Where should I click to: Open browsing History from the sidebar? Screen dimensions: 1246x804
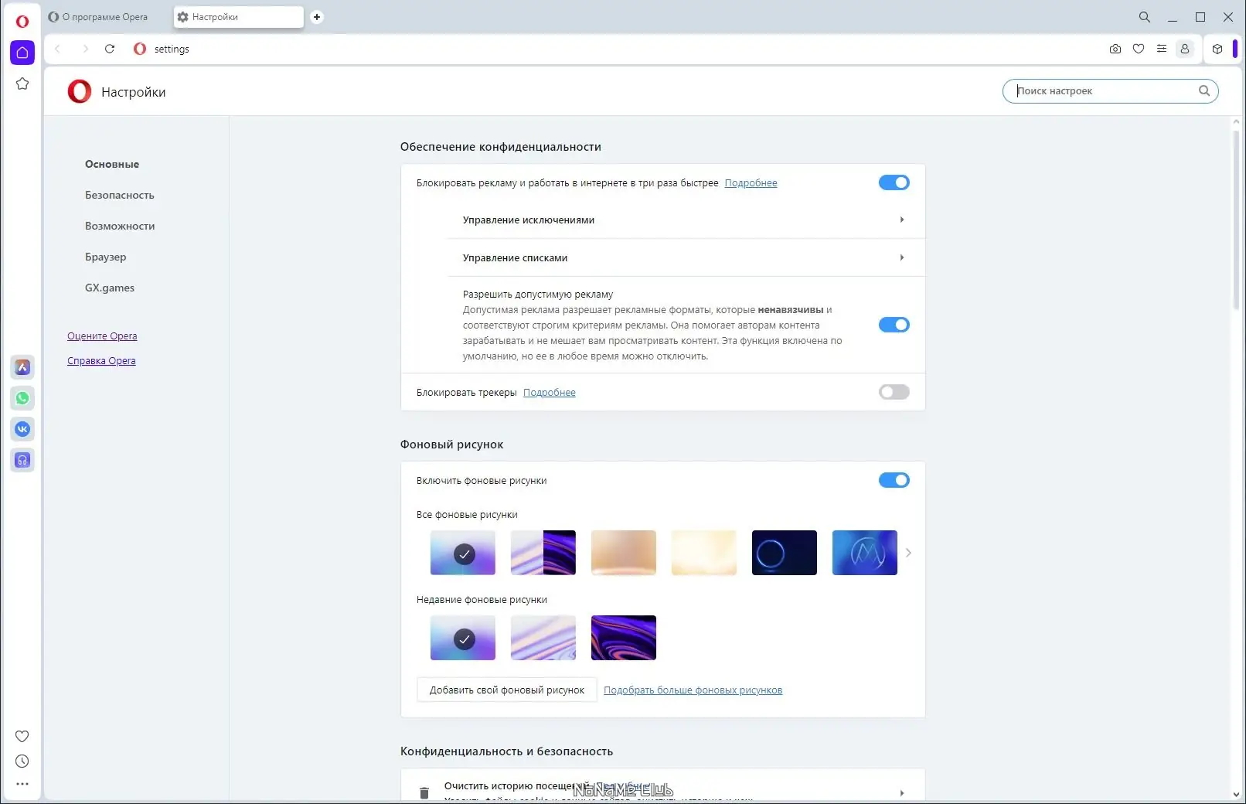(22, 761)
